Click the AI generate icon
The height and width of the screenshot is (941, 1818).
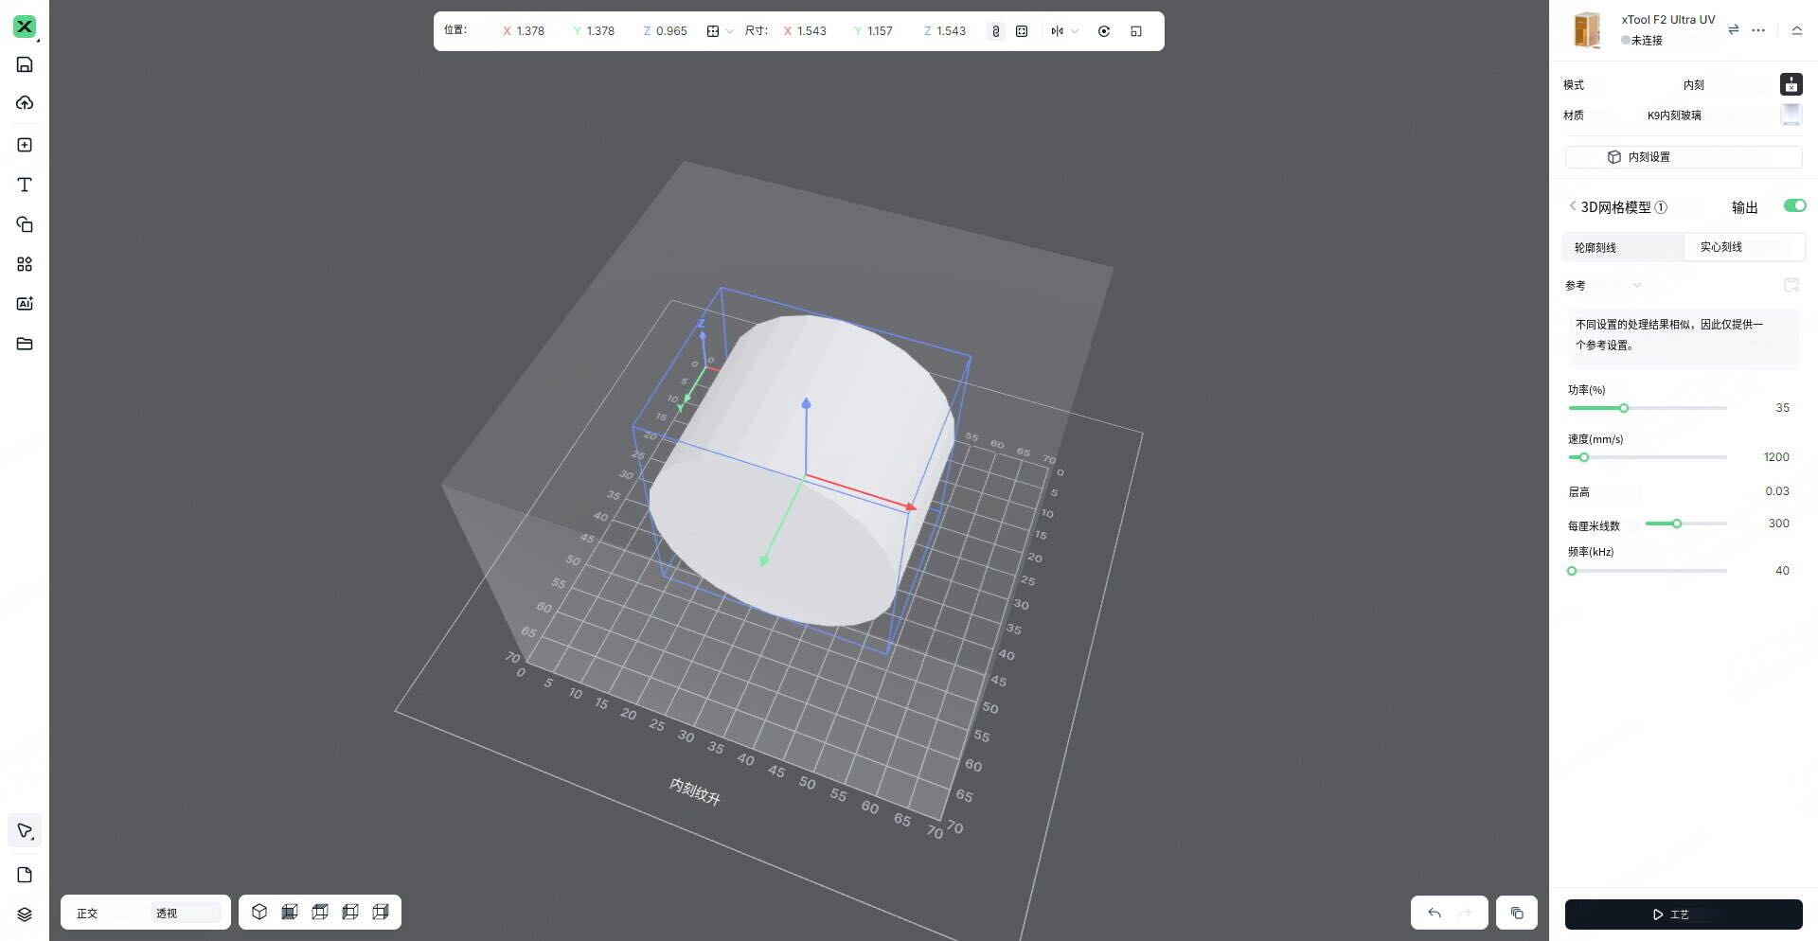(x=25, y=304)
